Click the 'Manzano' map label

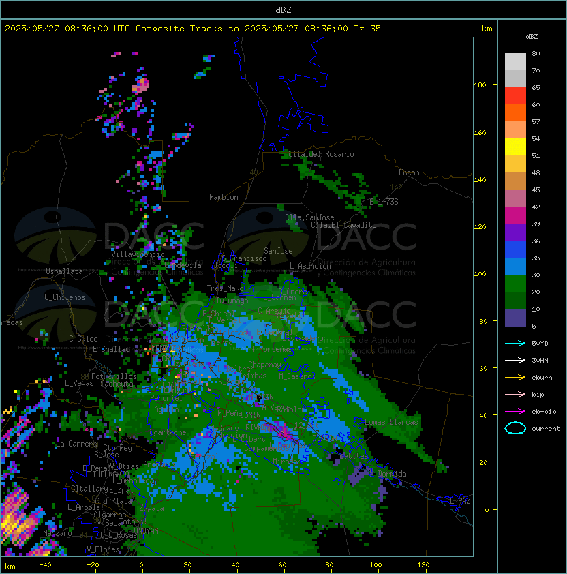tap(57, 533)
